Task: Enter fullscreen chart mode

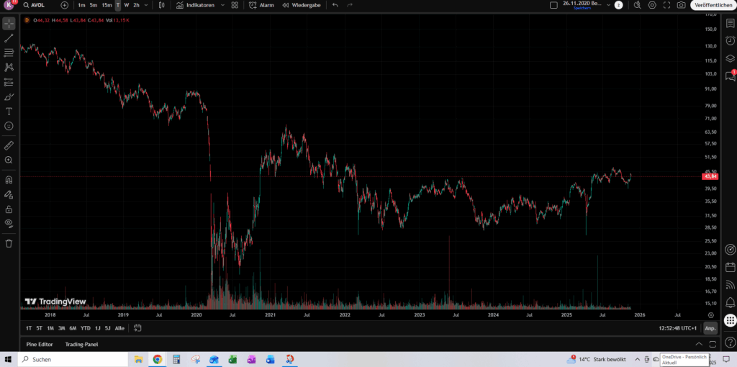Action: point(666,5)
